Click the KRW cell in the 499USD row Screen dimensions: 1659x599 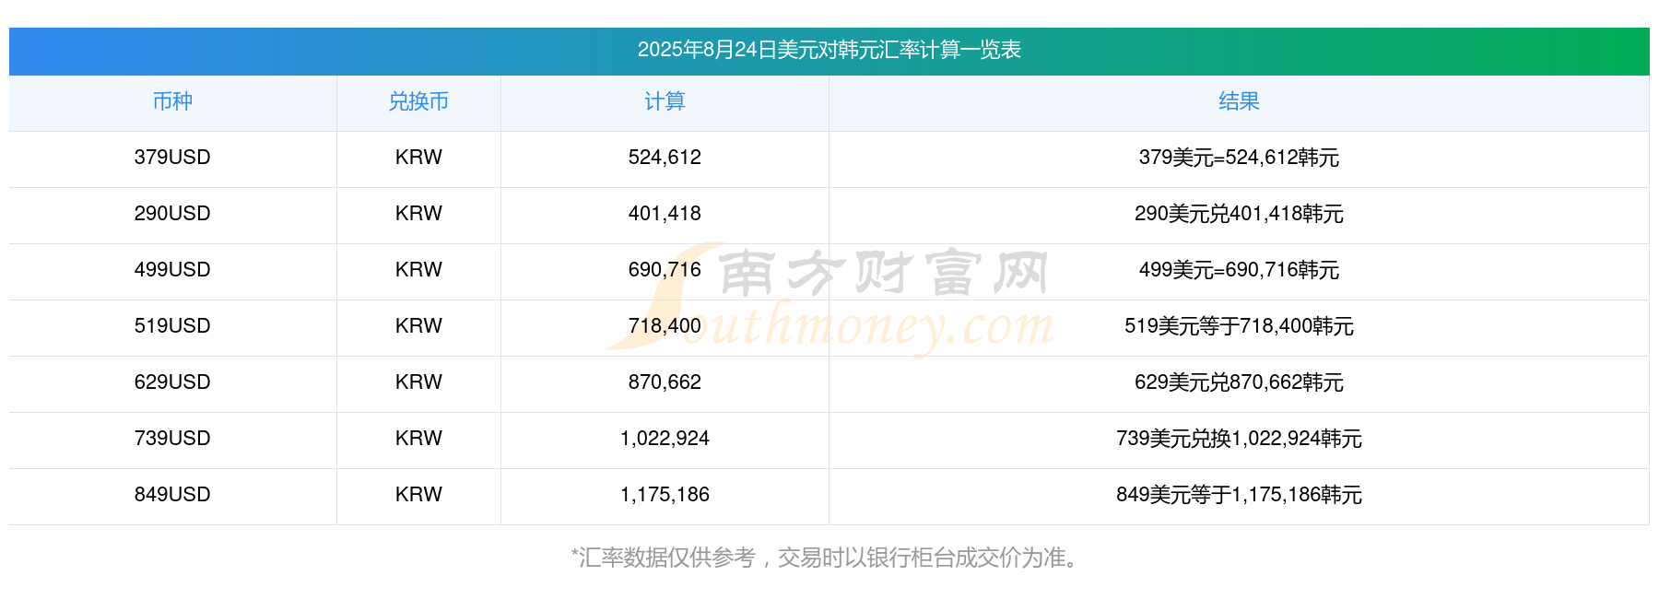pos(418,270)
